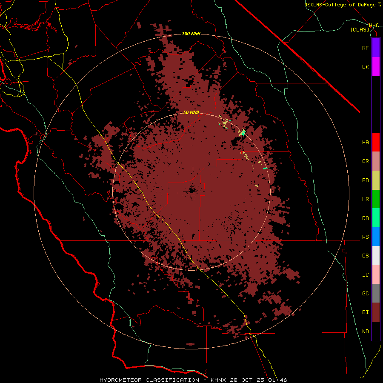Click the HR green legend swatch

(x=376, y=199)
